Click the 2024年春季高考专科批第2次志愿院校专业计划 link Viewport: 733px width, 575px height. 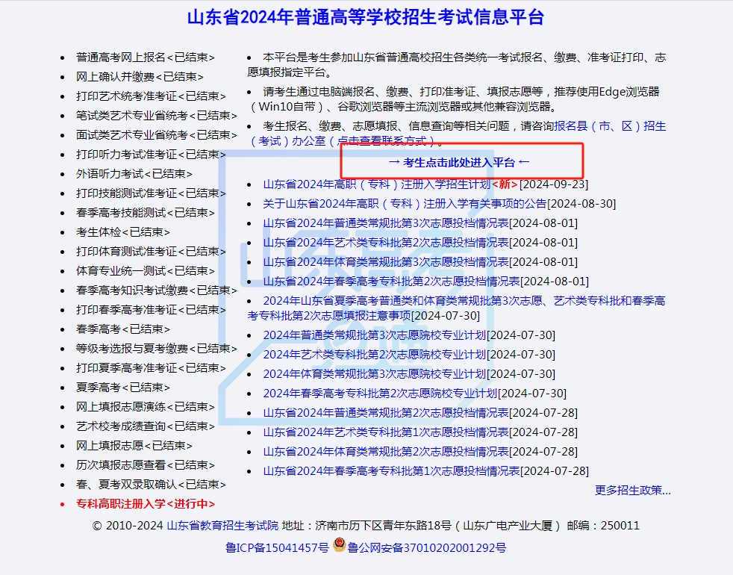tap(375, 393)
